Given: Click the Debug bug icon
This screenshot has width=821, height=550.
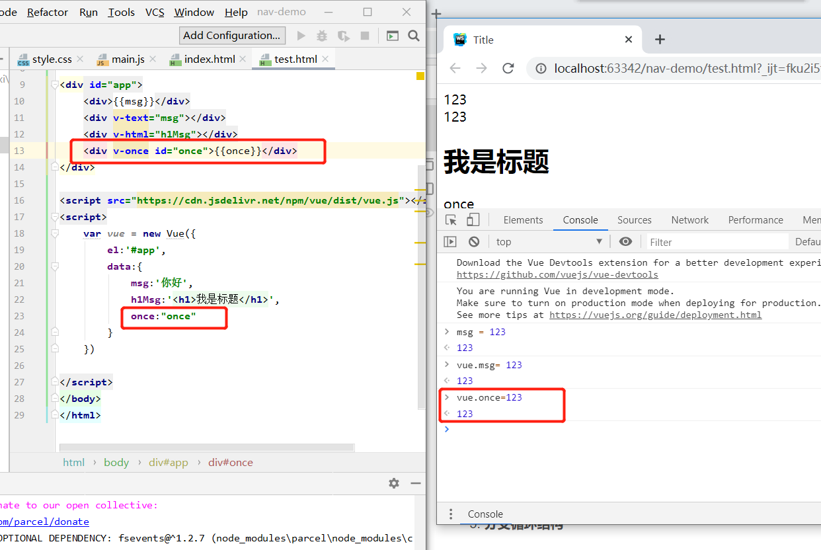Looking at the screenshot, I should [322, 36].
